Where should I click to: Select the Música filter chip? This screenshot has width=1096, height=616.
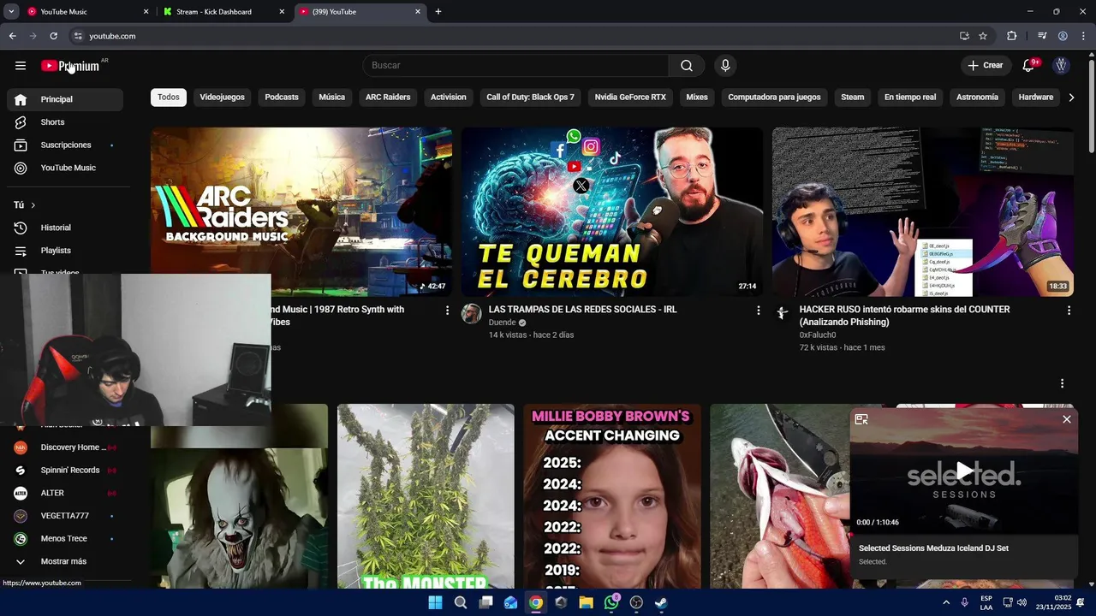(332, 97)
